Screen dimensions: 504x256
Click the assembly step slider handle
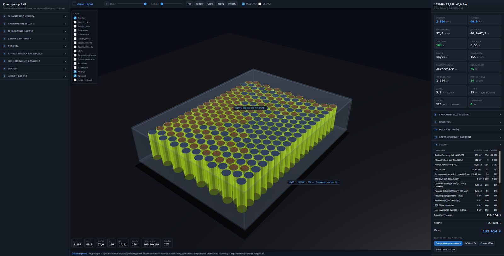pyautogui.click(x=145, y=4)
